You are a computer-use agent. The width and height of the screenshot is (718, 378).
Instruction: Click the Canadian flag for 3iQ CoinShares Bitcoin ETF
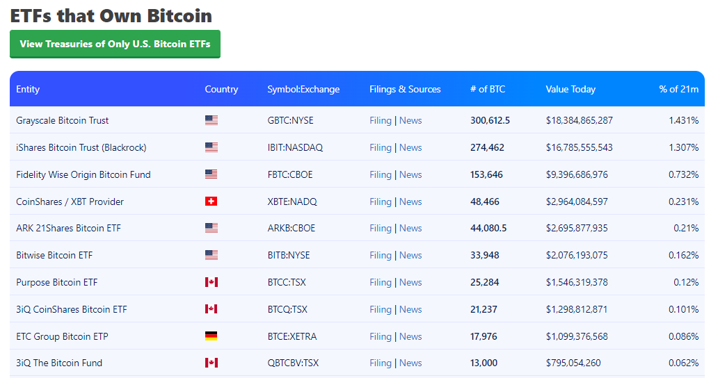click(211, 309)
